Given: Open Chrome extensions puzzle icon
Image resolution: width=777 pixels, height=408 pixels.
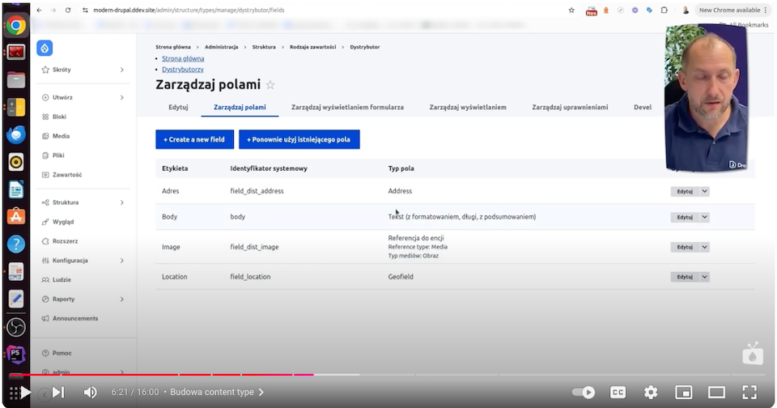Looking at the screenshot, I should point(664,10).
